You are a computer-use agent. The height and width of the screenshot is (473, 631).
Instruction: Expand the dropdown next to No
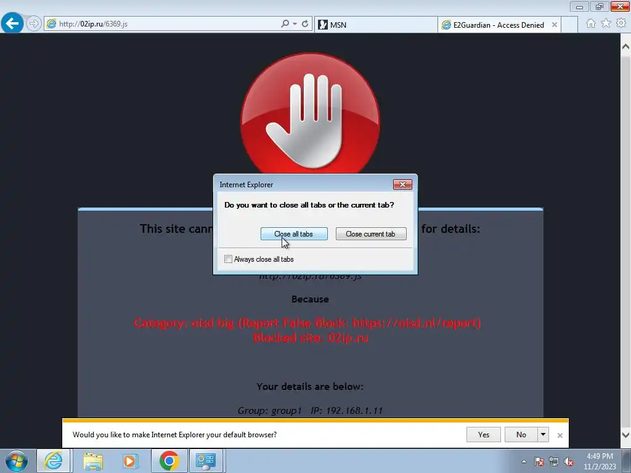tap(543, 434)
